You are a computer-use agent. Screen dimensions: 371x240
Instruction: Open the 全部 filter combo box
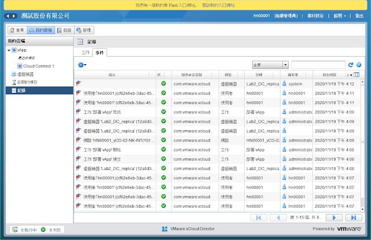coord(270,65)
